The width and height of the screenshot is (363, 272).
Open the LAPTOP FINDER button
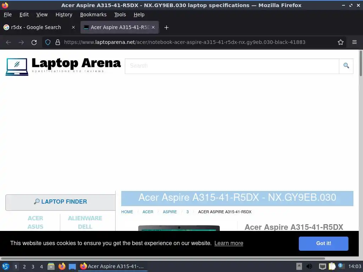[60, 202]
